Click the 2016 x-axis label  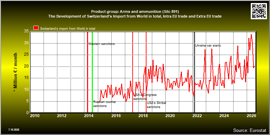click(x=116, y=115)
